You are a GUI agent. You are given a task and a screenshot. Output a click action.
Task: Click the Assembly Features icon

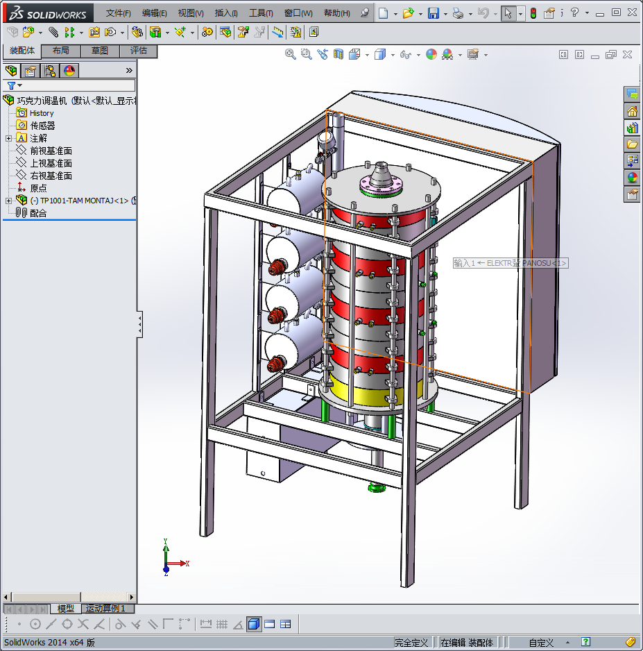point(155,32)
